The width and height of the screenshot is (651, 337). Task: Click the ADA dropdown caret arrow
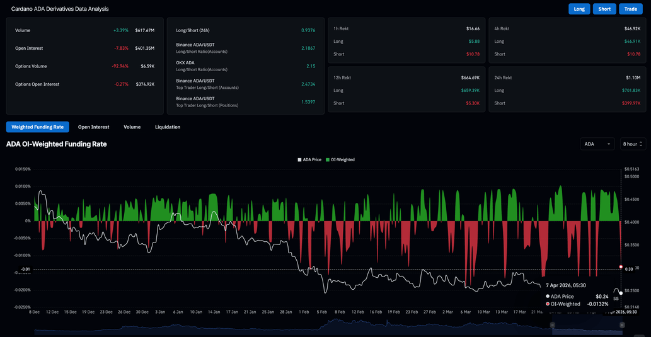pos(609,144)
